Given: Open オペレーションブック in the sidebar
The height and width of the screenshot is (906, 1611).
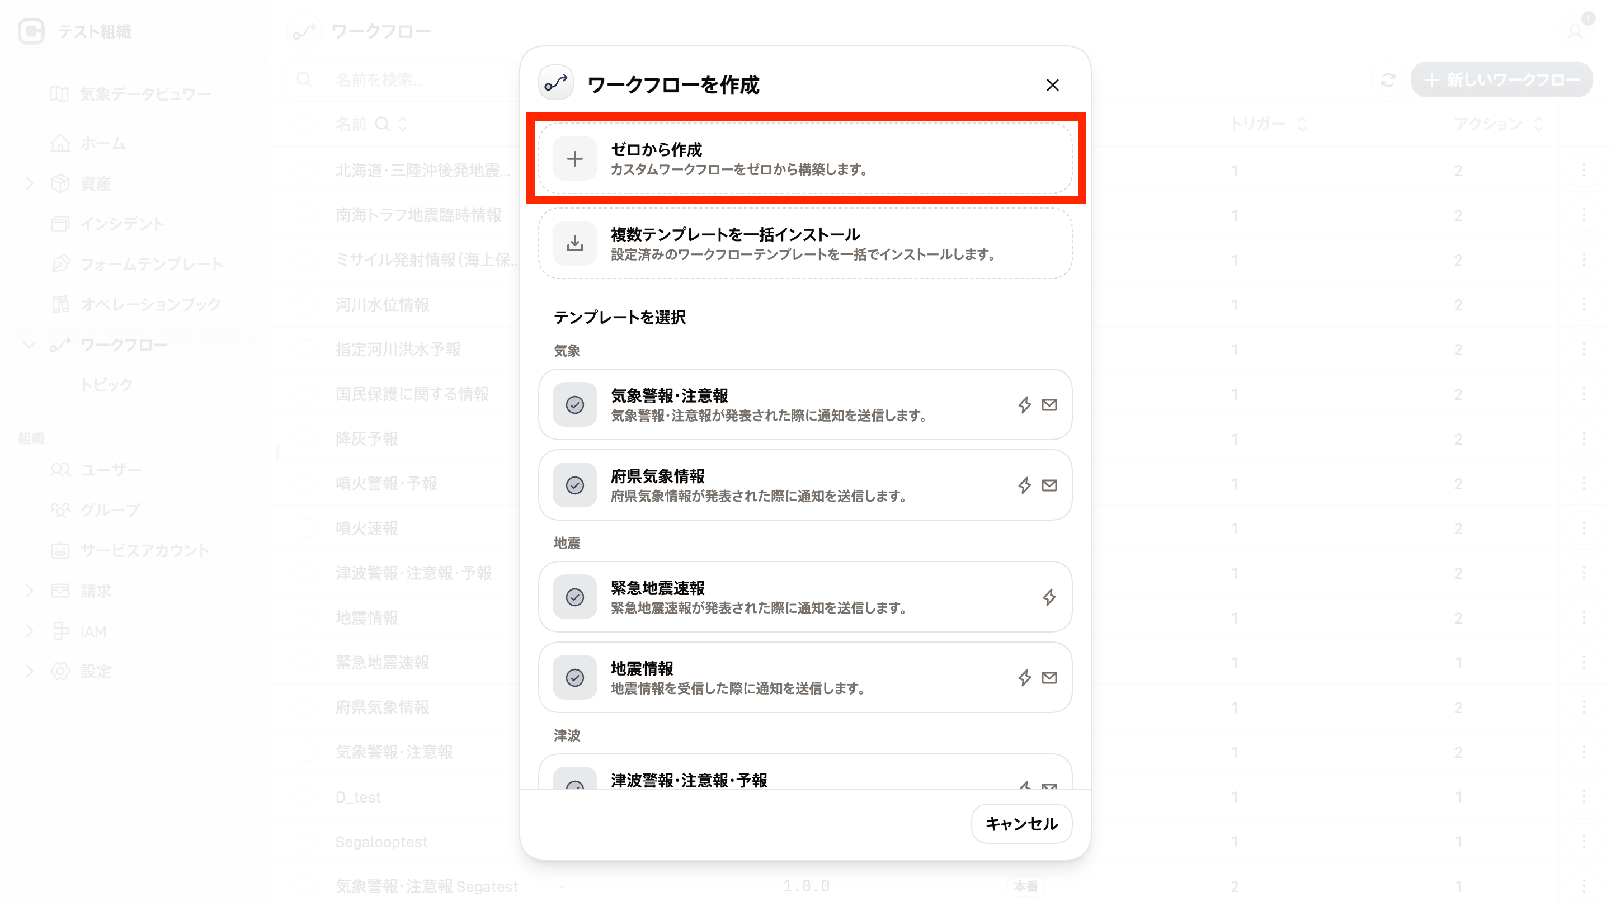Looking at the screenshot, I should [134, 304].
